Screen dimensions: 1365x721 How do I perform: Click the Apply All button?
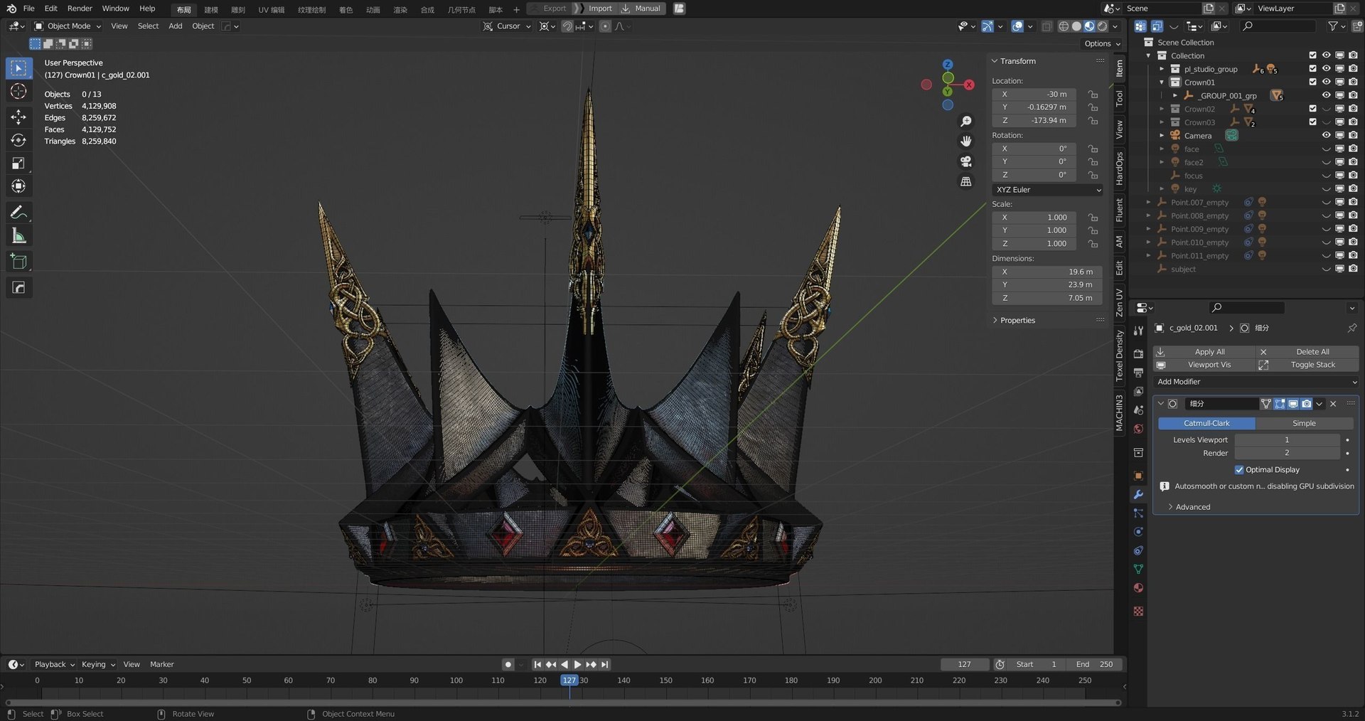[x=1204, y=352]
